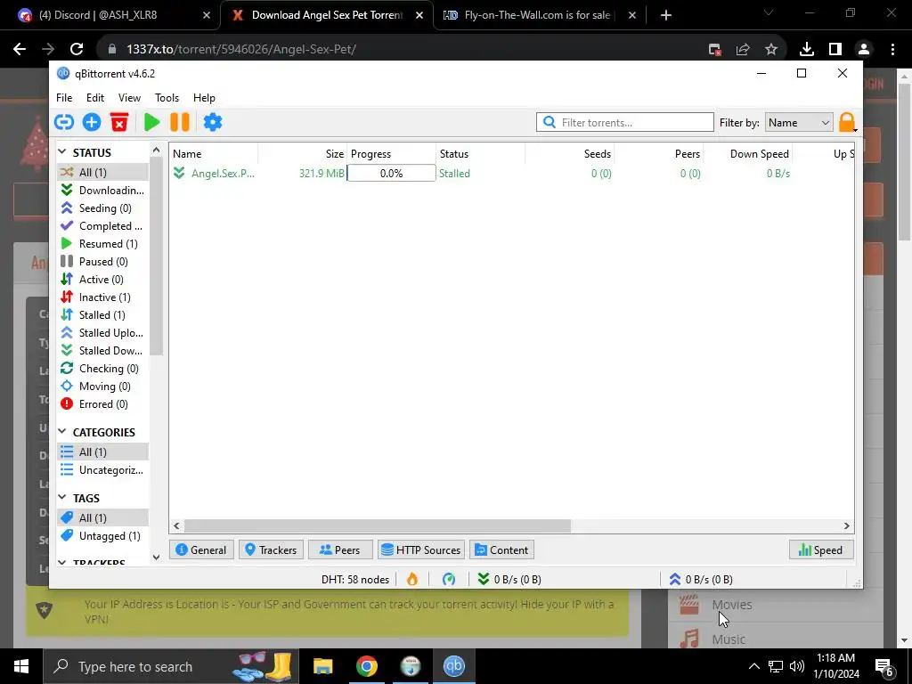Screen dimensions: 912x684
Task: Collapse the CATEGORIES section
Action: [x=62, y=432]
